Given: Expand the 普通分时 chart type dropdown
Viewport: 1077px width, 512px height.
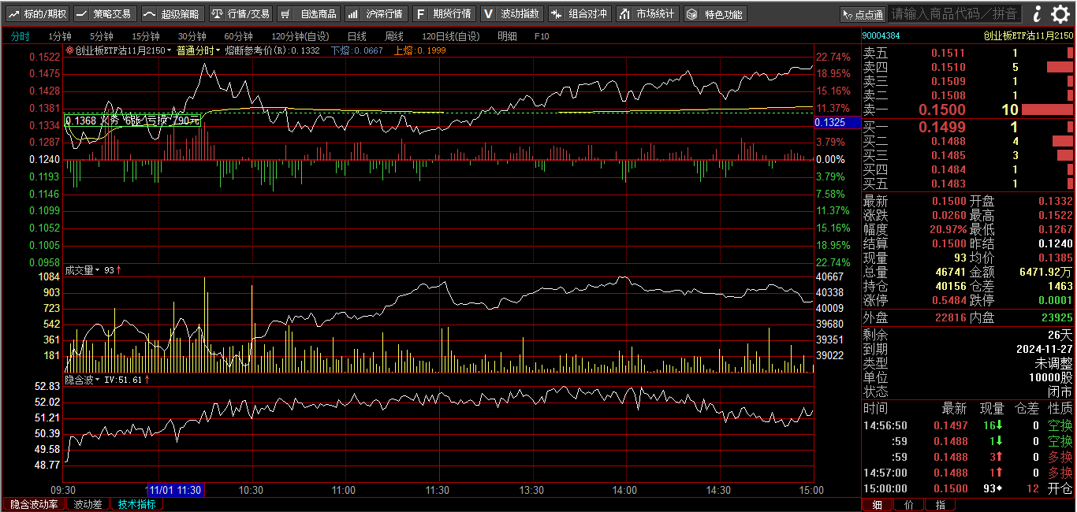Looking at the screenshot, I should click(x=218, y=50).
